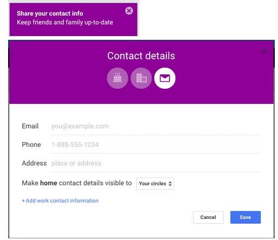Open the Share your contact info heading
The image size is (278, 240).
coord(50,13)
